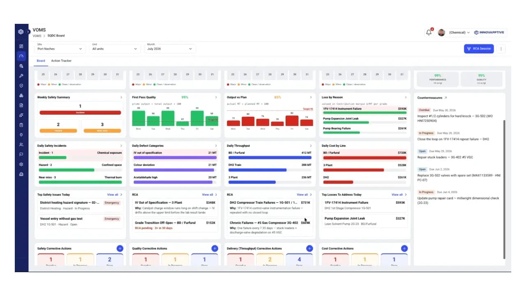Screen dimensions: 526x296
Task: Open the (Chemical) tenant dropdown
Action: [x=459, y=32]
